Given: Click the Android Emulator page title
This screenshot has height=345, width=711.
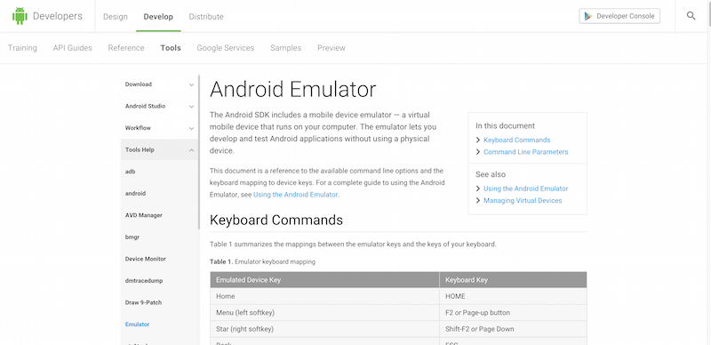Looking at the screenshot, I should (x=293, y=90).
